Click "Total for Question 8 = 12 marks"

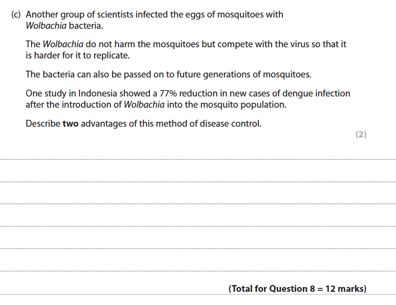pos(297,288)
